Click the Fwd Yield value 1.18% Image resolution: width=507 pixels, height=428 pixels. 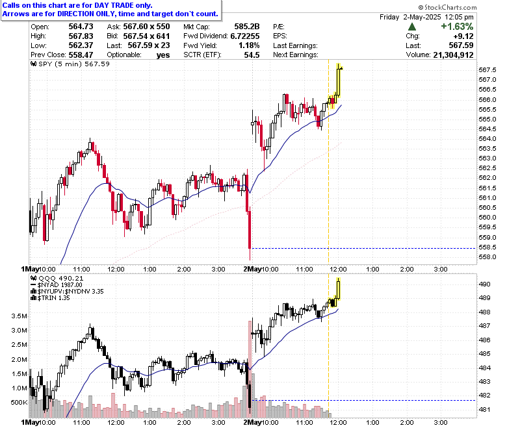click(x=249, y=45)
